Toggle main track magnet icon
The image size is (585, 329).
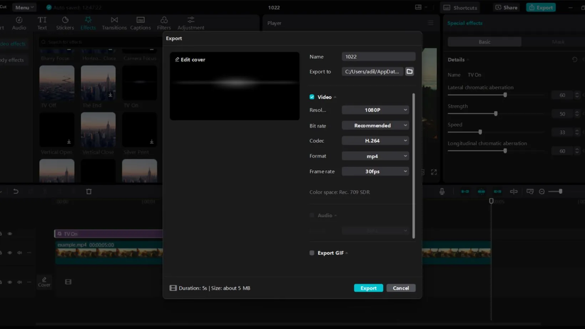(x=465, y=192)
